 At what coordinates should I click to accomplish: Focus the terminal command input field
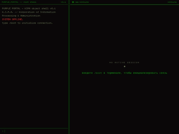pyautogui.click(x=35, y=131)
